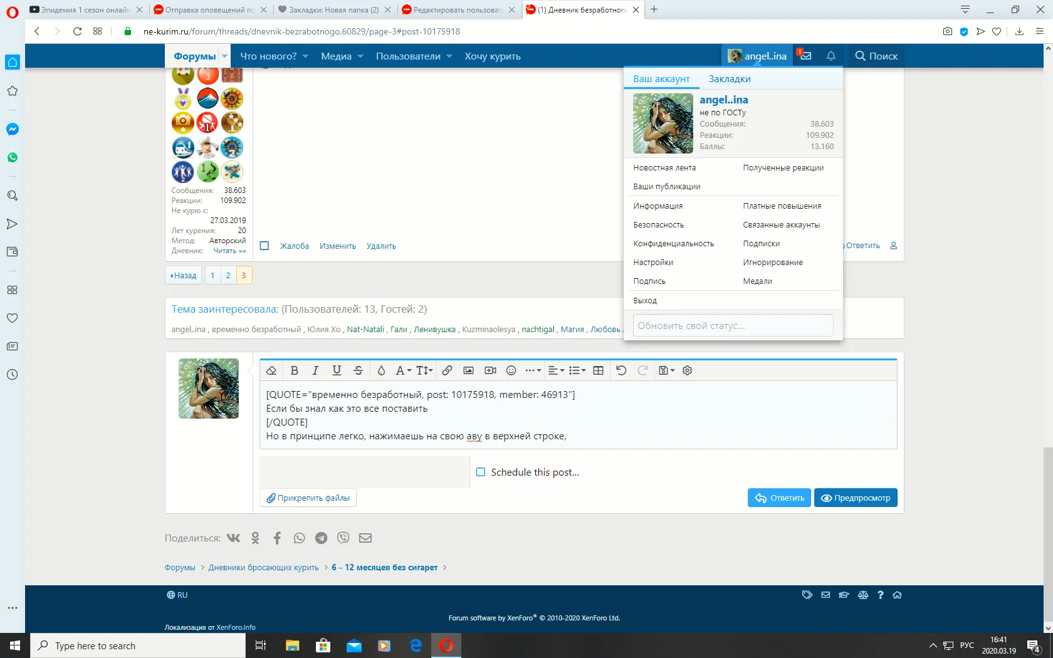Expand the font family dropdown
The image size is (1053, 658).
tap(403, 370)
